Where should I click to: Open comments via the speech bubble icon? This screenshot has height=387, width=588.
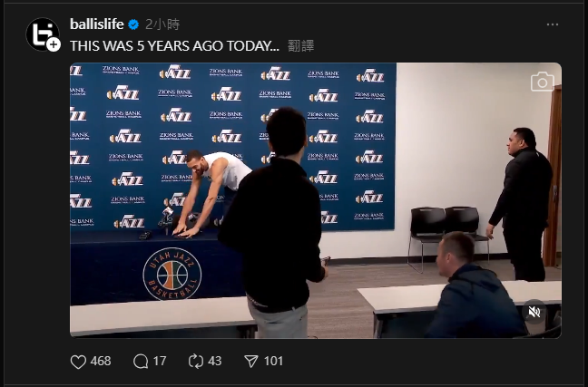pos(141,362)
